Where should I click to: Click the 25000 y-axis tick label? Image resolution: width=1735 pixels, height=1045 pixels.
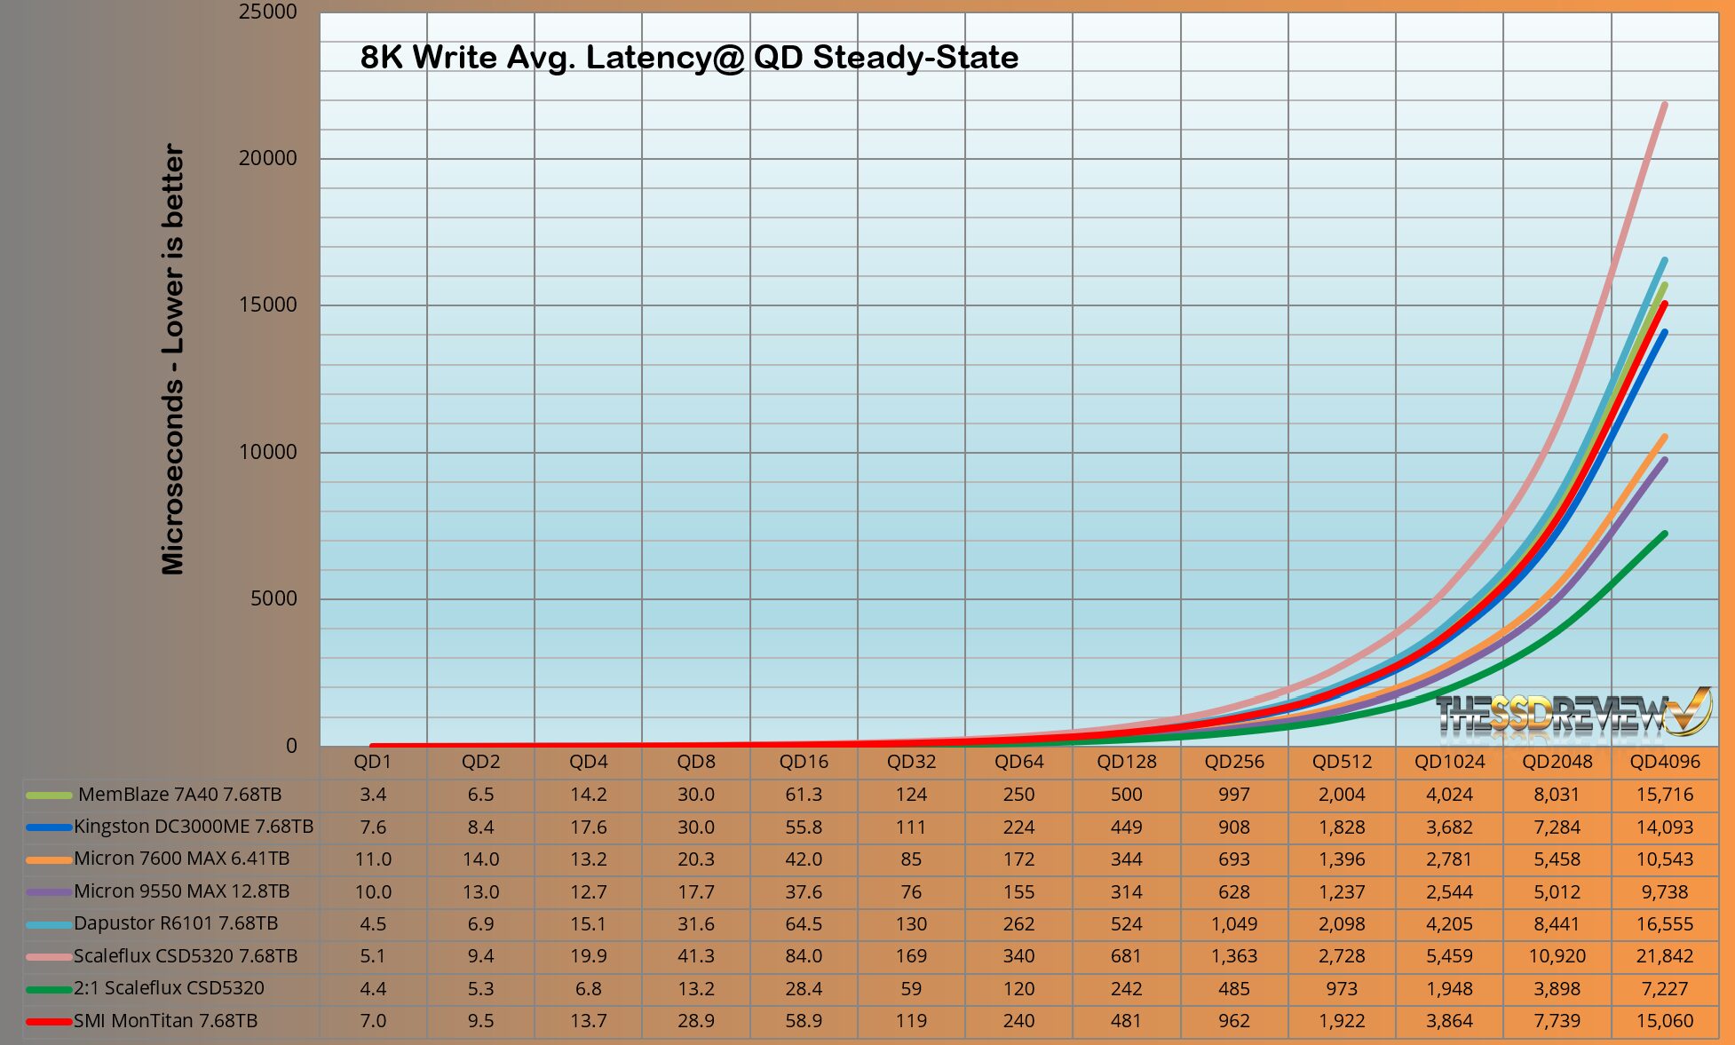(267, 12)
